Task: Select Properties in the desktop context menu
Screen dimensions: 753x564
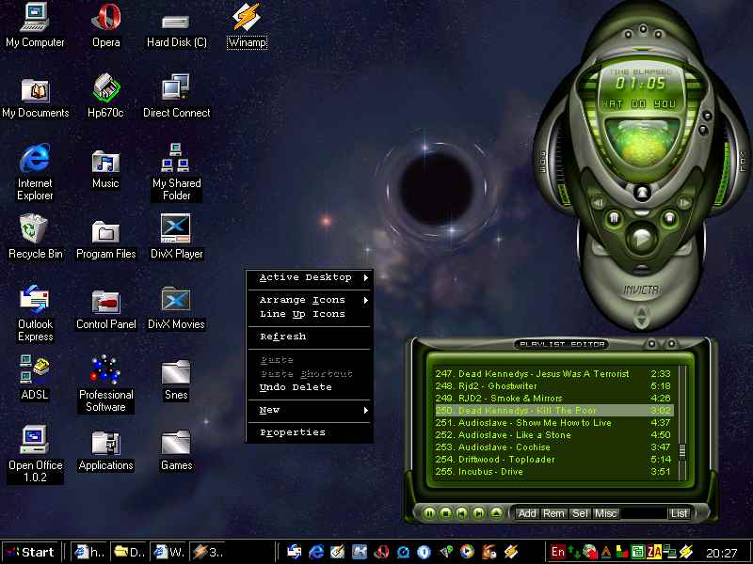Action: coord(293,433)
